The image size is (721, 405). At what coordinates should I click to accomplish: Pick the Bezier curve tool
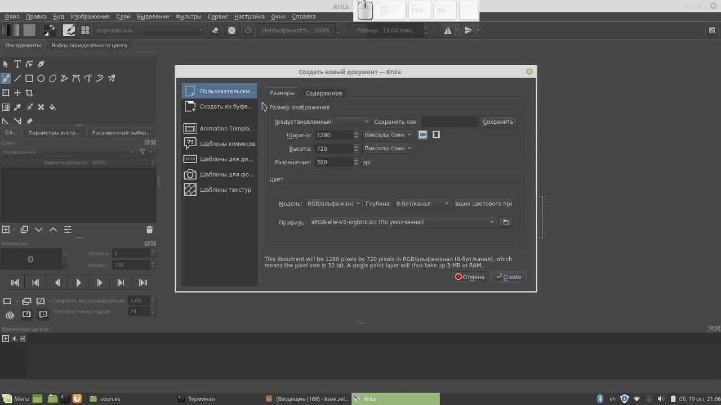click(76, 78)
